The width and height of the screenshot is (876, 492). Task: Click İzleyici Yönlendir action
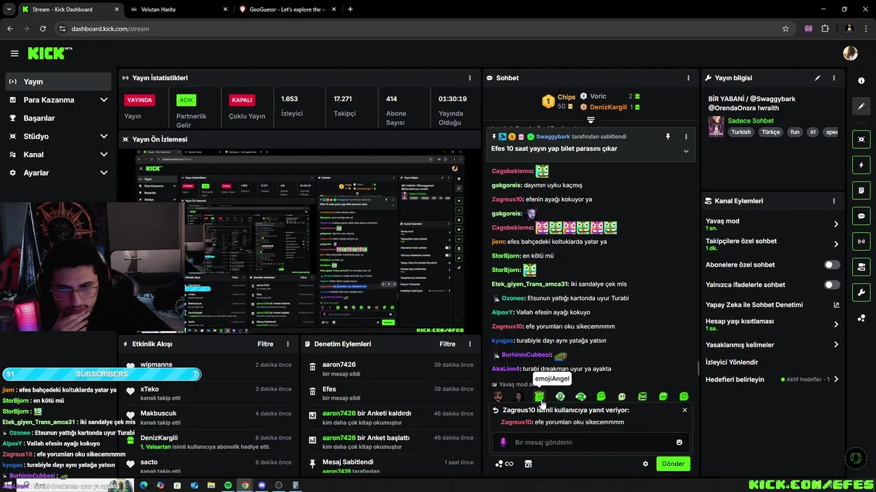click(x=732, y=362)
